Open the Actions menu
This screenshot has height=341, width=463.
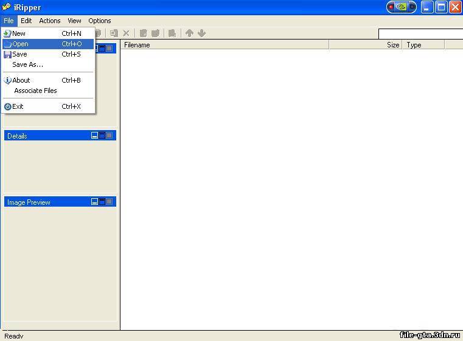tap(50, 21)
